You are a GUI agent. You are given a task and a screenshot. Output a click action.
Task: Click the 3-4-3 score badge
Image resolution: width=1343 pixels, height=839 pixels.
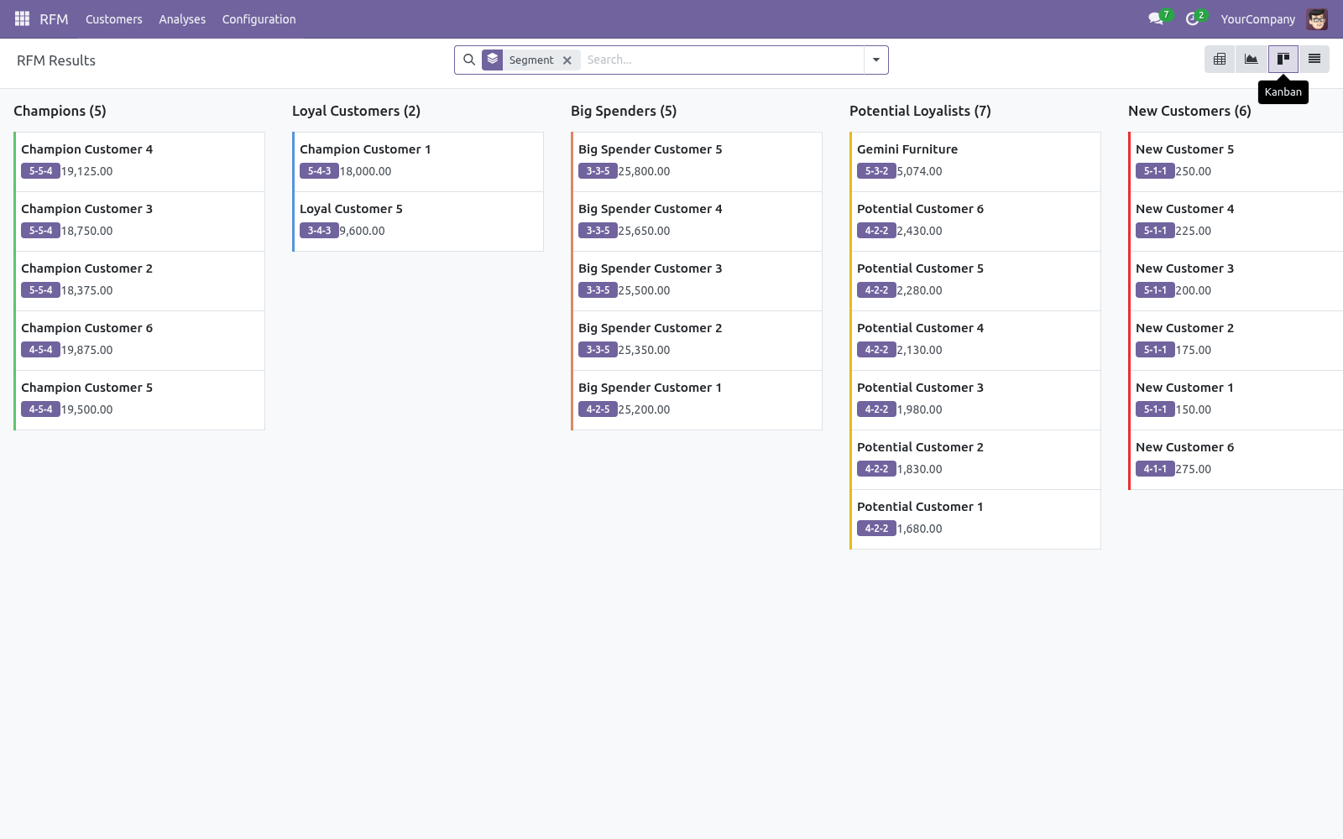(x=319, y=231)
